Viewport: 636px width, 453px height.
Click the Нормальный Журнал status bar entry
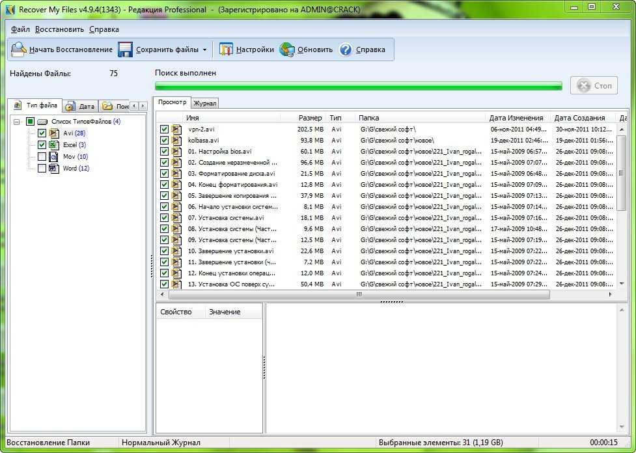tap(161, 443)
